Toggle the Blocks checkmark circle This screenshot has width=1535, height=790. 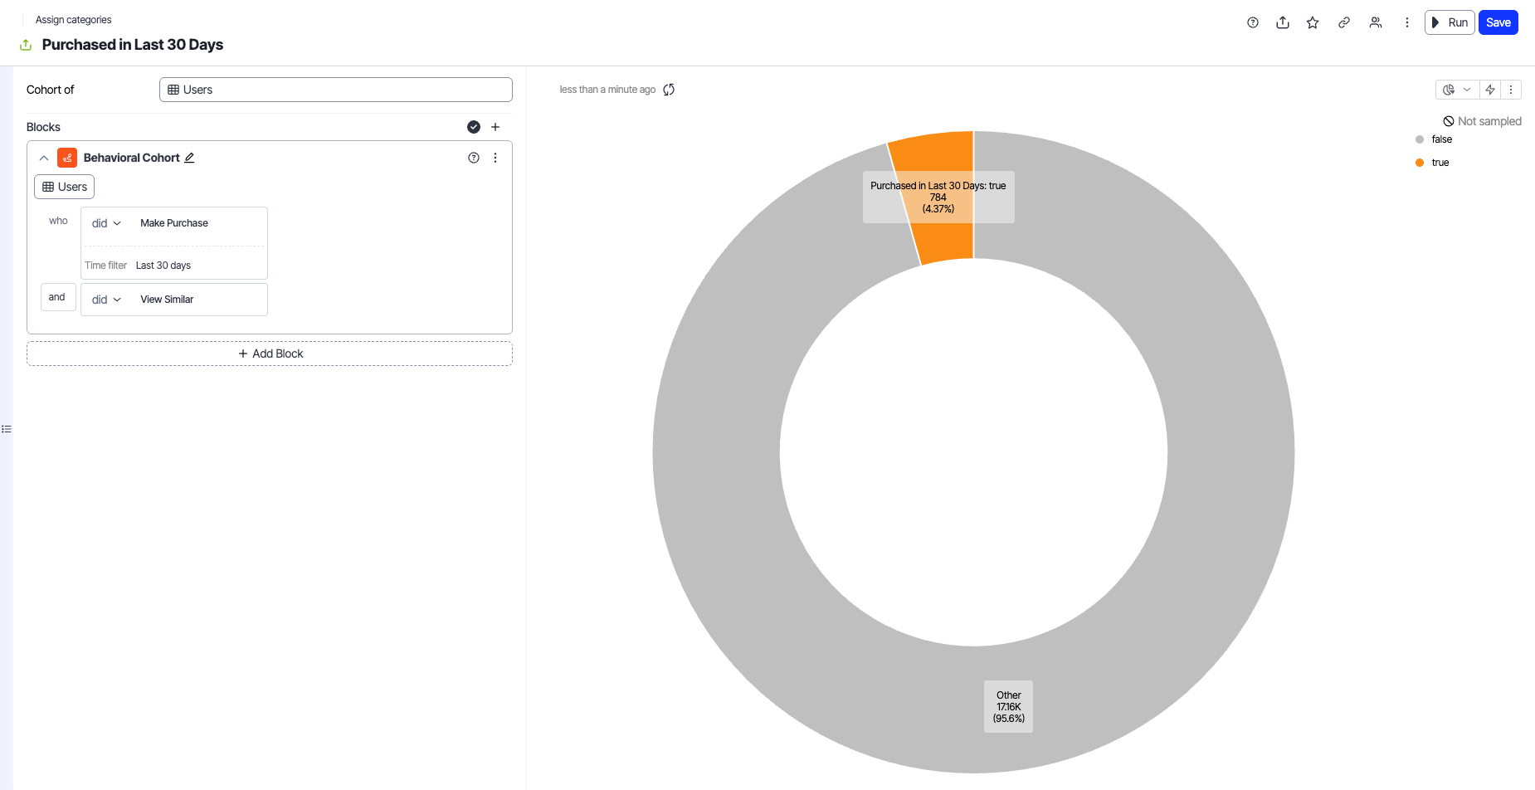474,127
